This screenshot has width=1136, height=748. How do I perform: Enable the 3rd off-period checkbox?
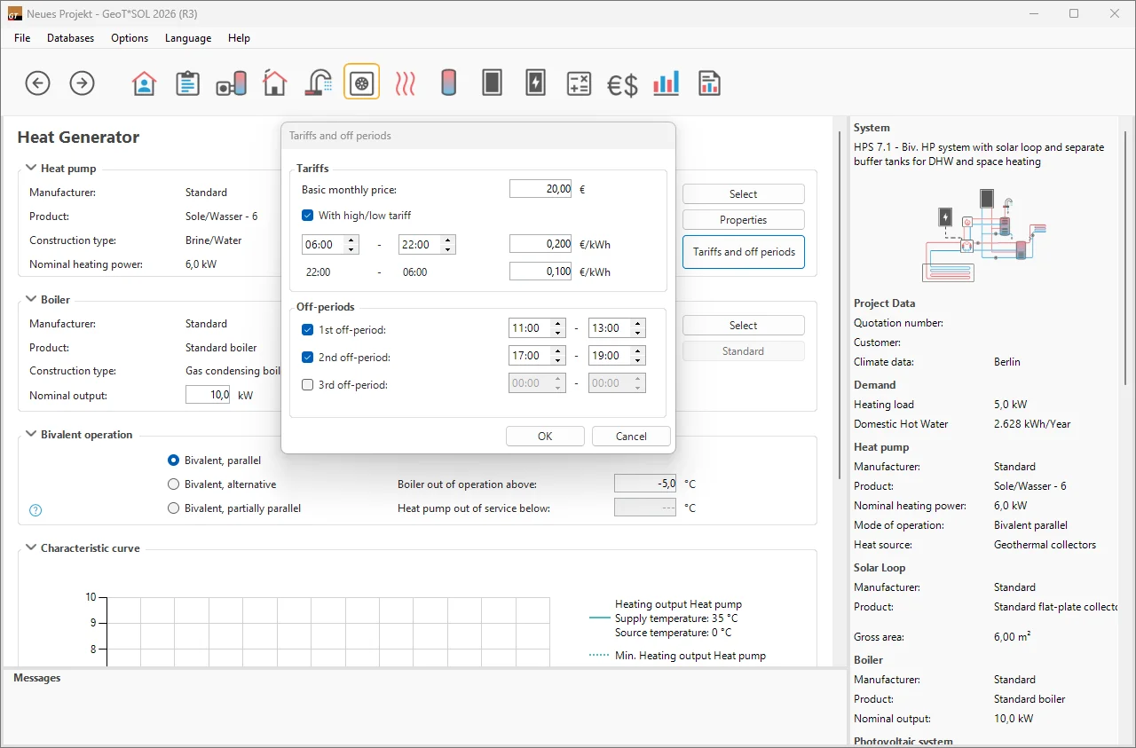308,385
